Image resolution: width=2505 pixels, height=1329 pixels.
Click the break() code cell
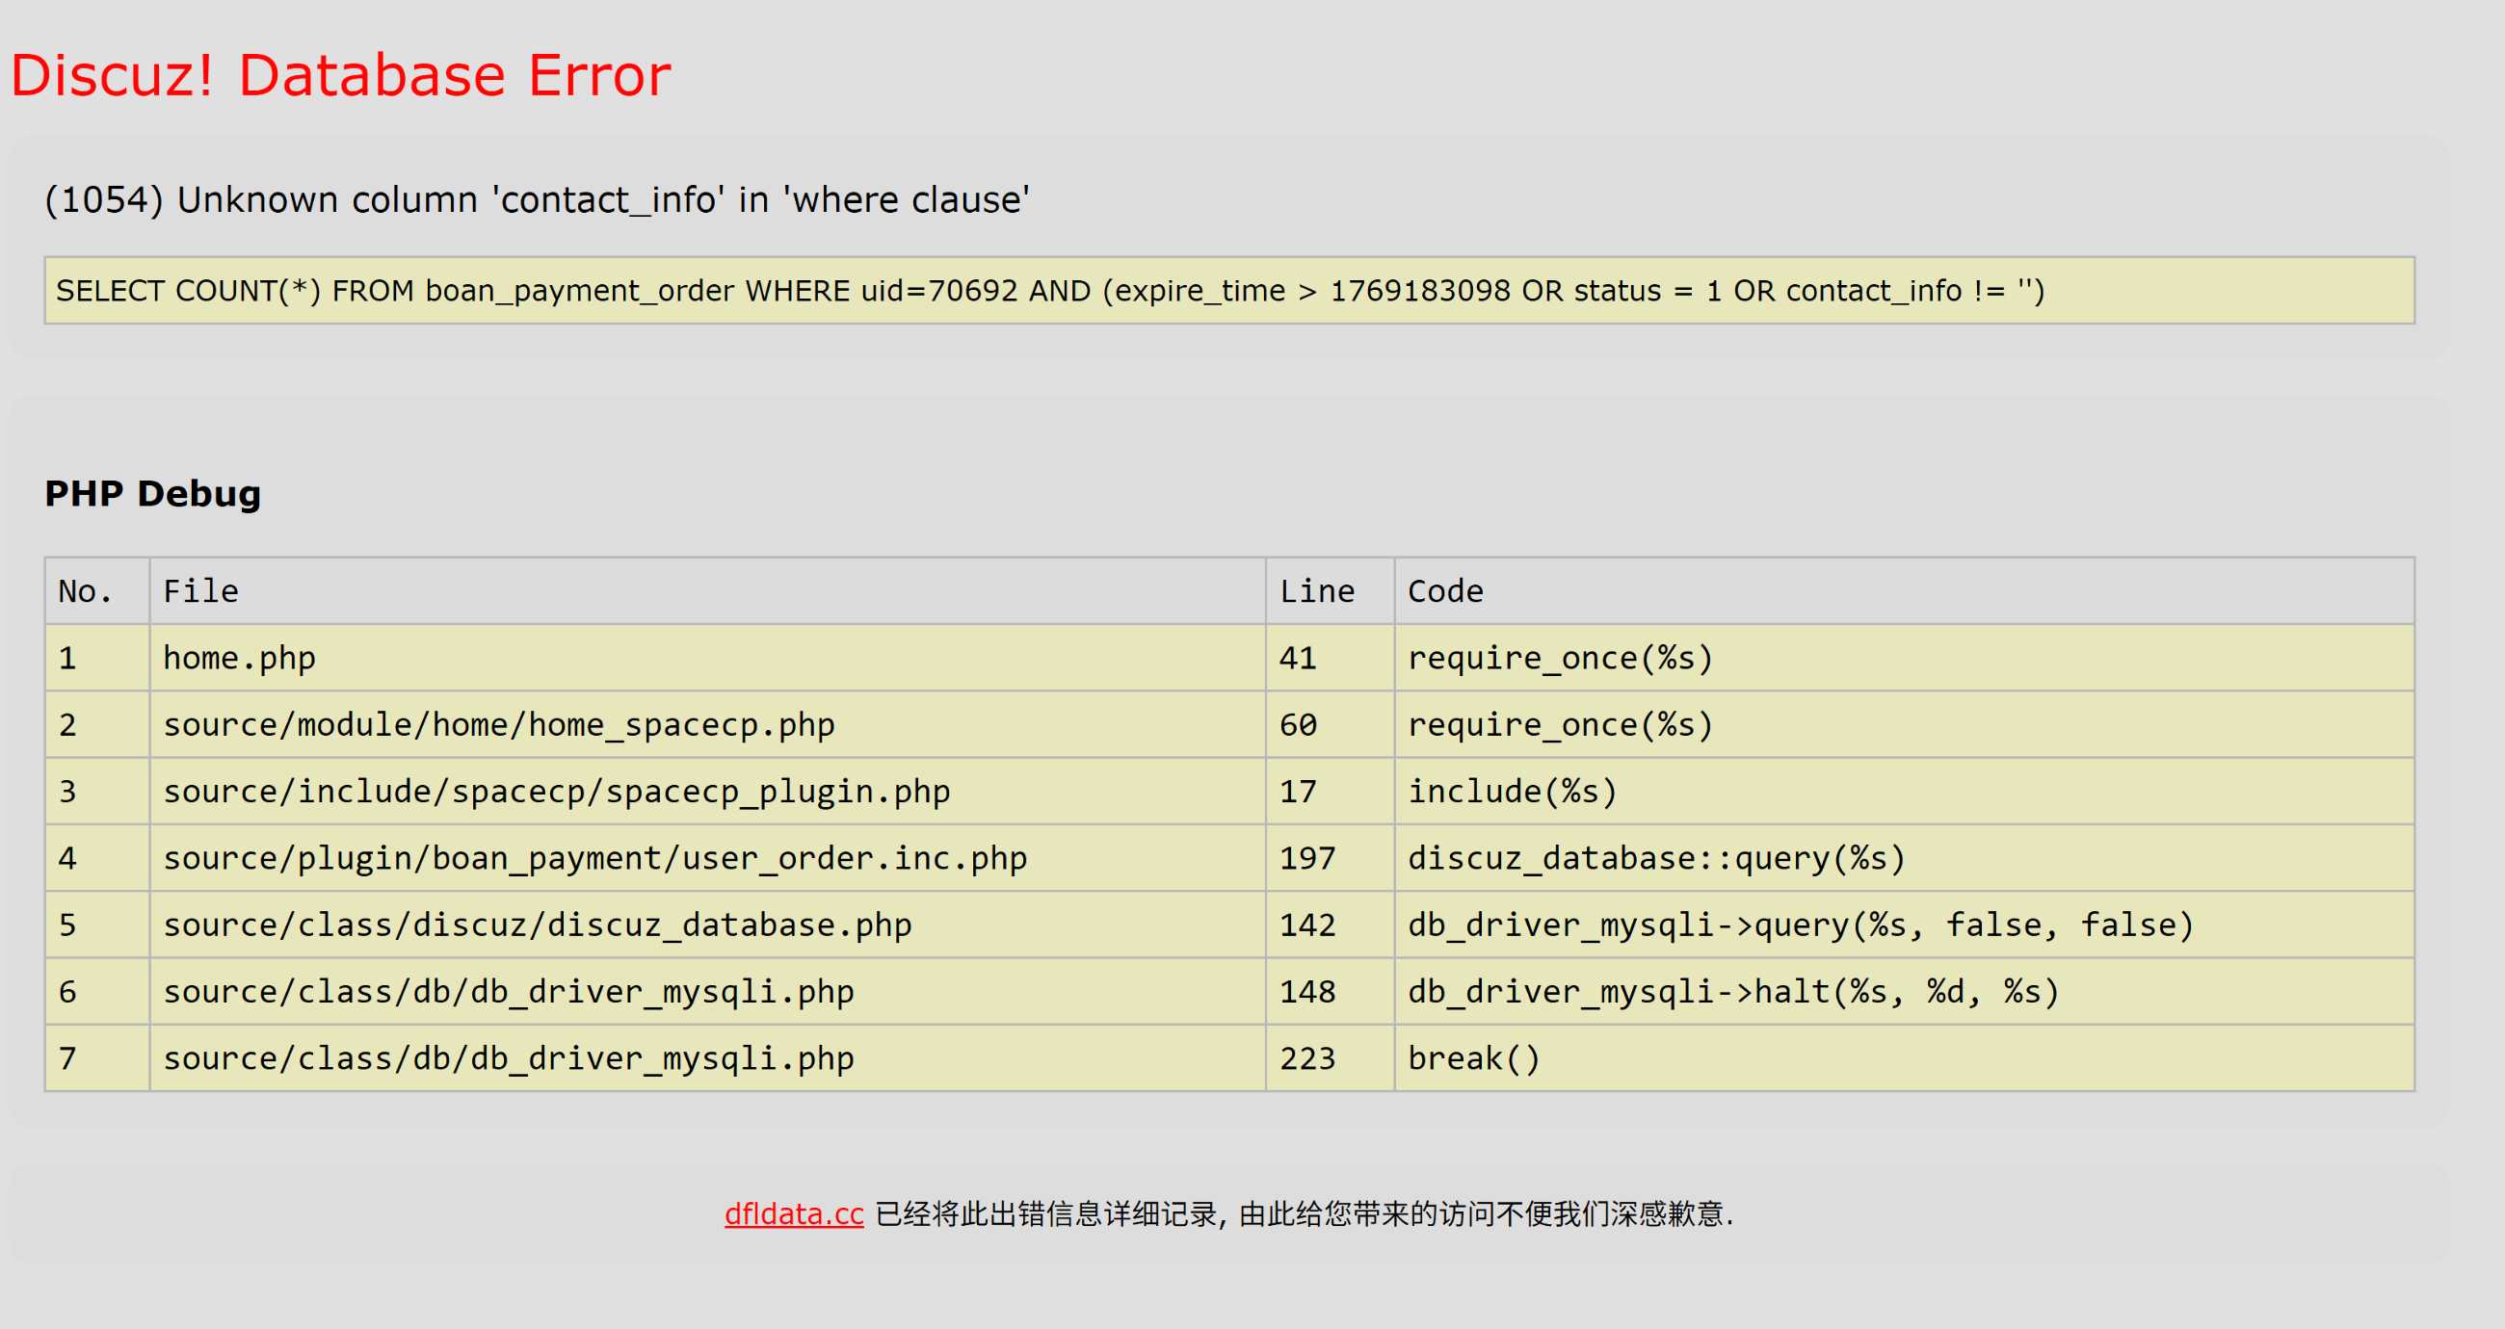(1473, 1057)
